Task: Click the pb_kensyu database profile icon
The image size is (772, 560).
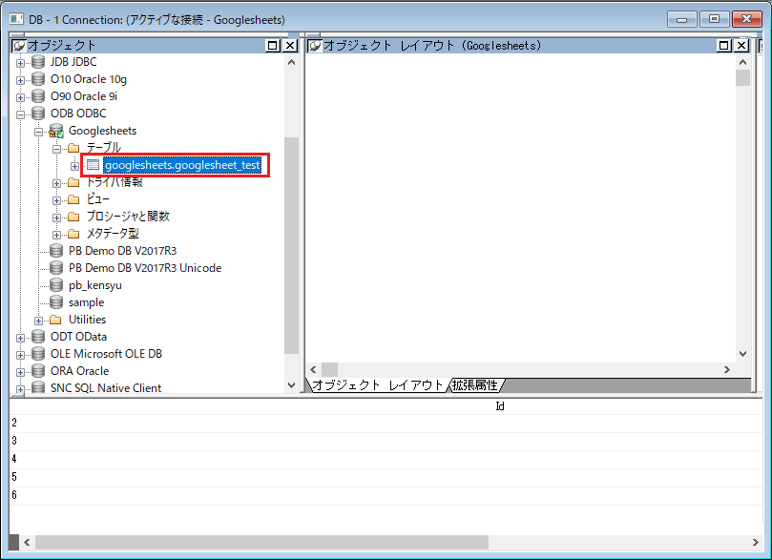Action: pos(56,285)
